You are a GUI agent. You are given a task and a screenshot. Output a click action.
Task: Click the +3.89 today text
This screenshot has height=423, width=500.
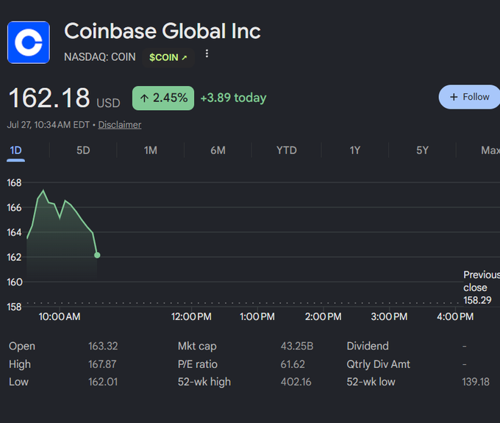pos(233,98)
